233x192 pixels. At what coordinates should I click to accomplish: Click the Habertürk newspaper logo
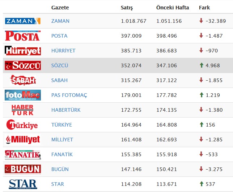[x=22, y=110]
